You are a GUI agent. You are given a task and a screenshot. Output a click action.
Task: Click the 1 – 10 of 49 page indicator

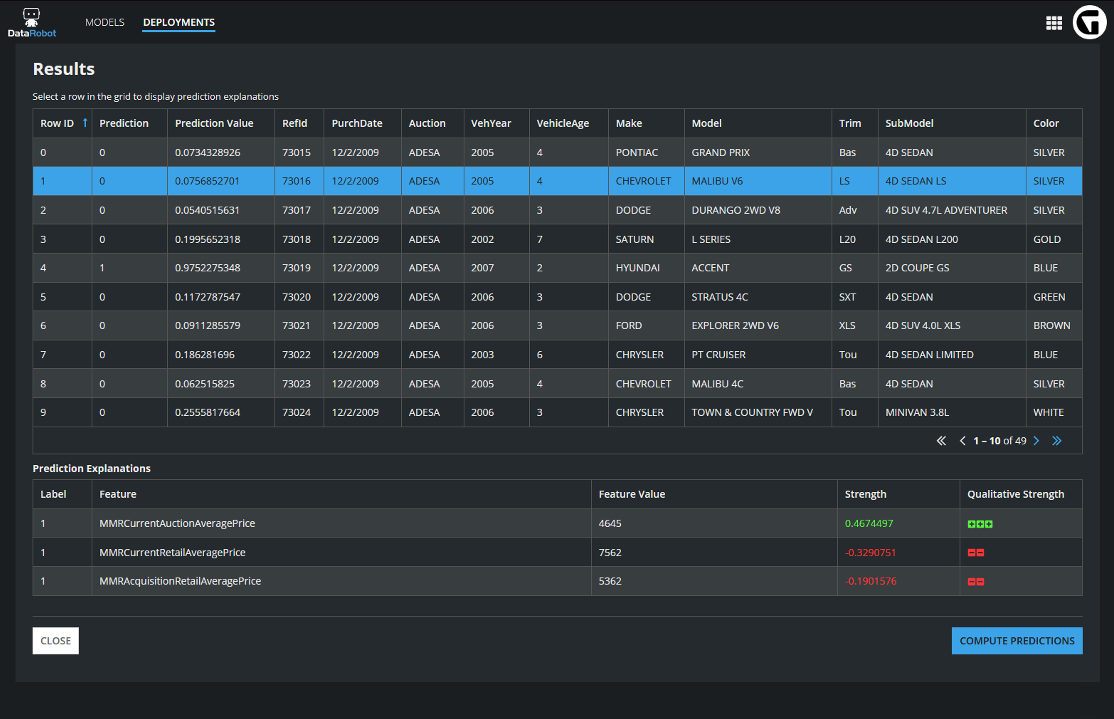(999, 441)
